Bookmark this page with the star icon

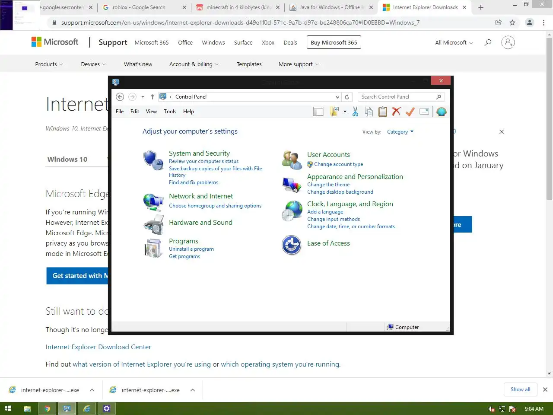pyautogui.click(x=512, y=22)
